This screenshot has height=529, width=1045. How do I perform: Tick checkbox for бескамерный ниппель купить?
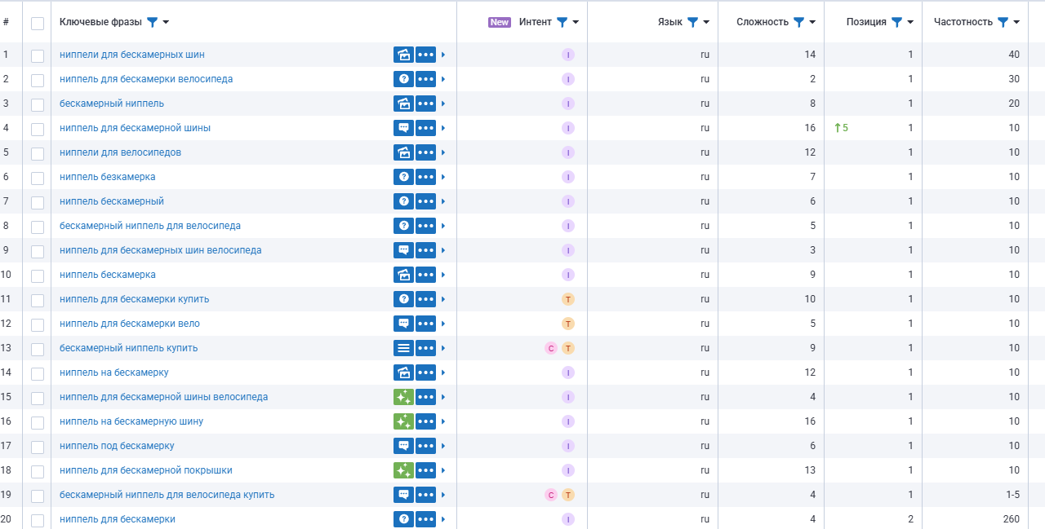[x=38, y=349]
